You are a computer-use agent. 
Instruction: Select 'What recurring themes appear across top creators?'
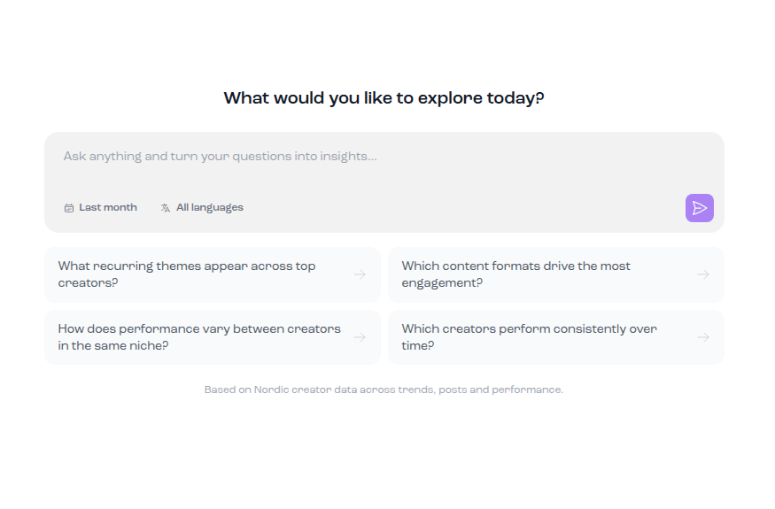tap(213, 274)
